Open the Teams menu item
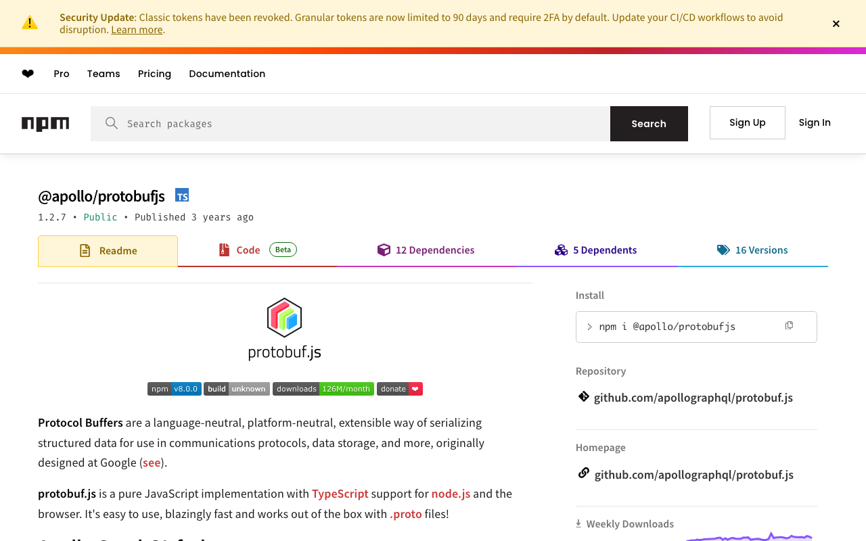This screenshot has width=866, height=541. click(x=104, y=74)
